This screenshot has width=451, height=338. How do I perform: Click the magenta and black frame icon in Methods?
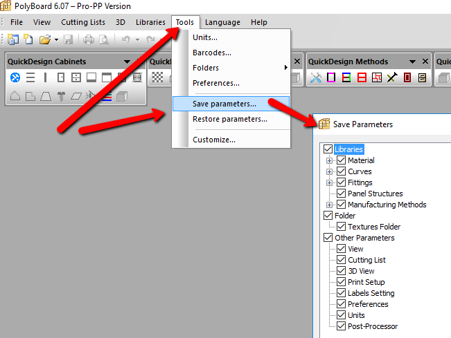click(x=331, y=77)
